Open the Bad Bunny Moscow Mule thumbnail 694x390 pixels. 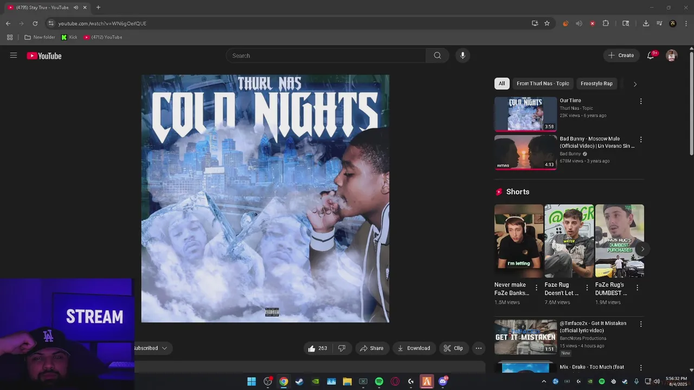click(525, 152)
